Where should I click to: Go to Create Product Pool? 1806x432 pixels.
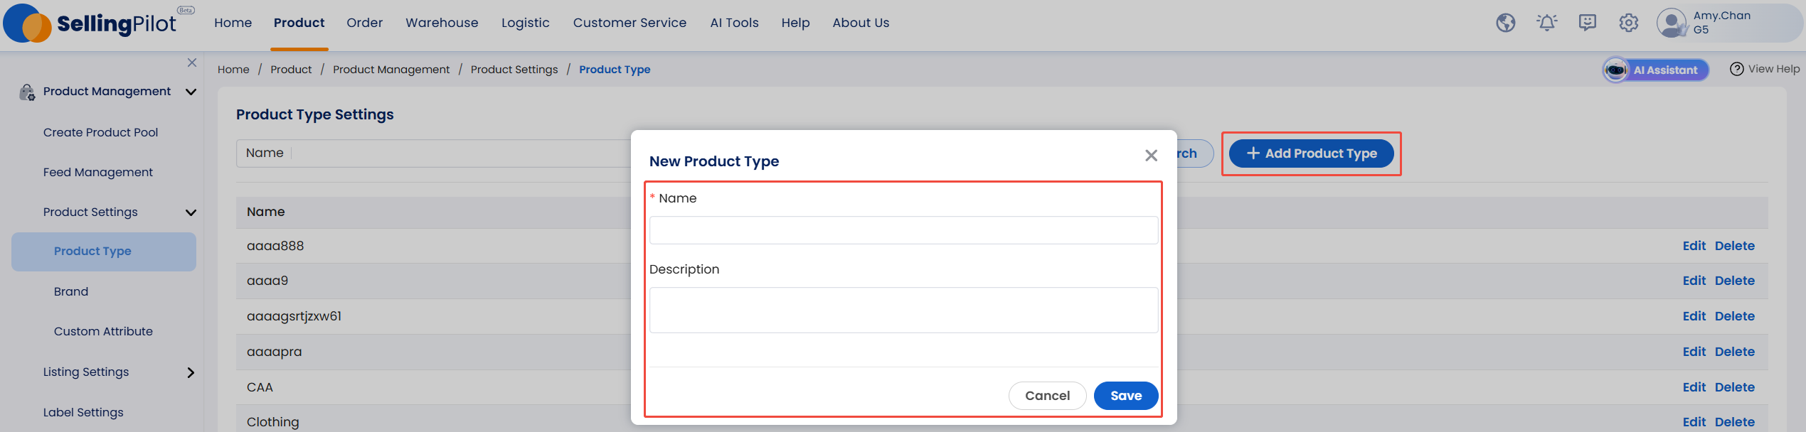pos(100,132)
